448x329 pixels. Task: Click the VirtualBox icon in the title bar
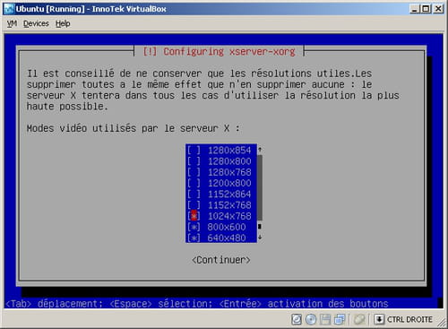point(9,9)
